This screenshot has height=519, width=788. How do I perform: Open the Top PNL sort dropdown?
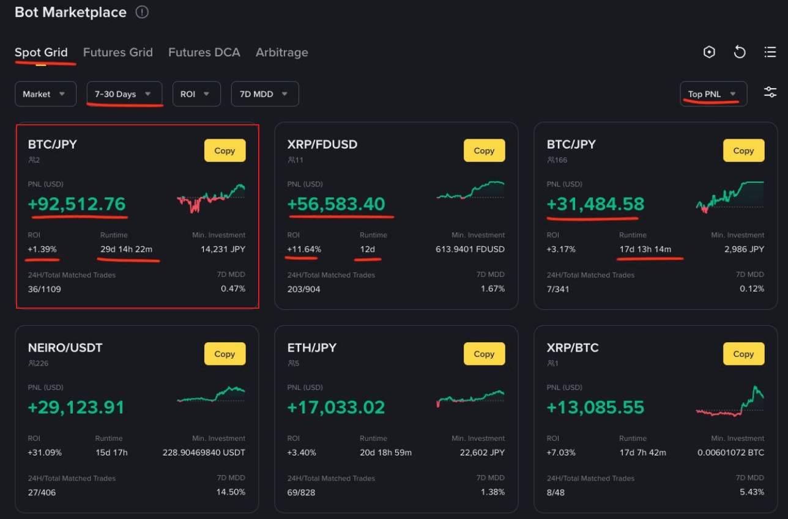point(713,94)
